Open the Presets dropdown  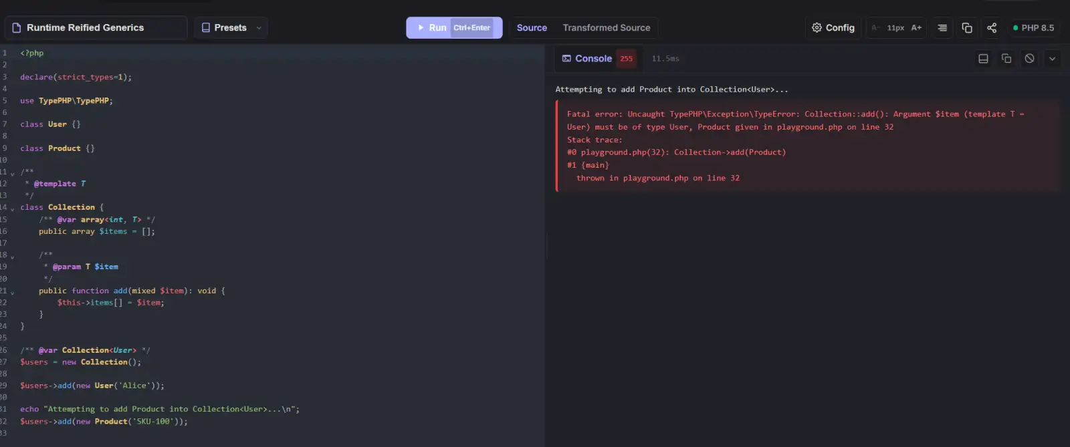231,27
